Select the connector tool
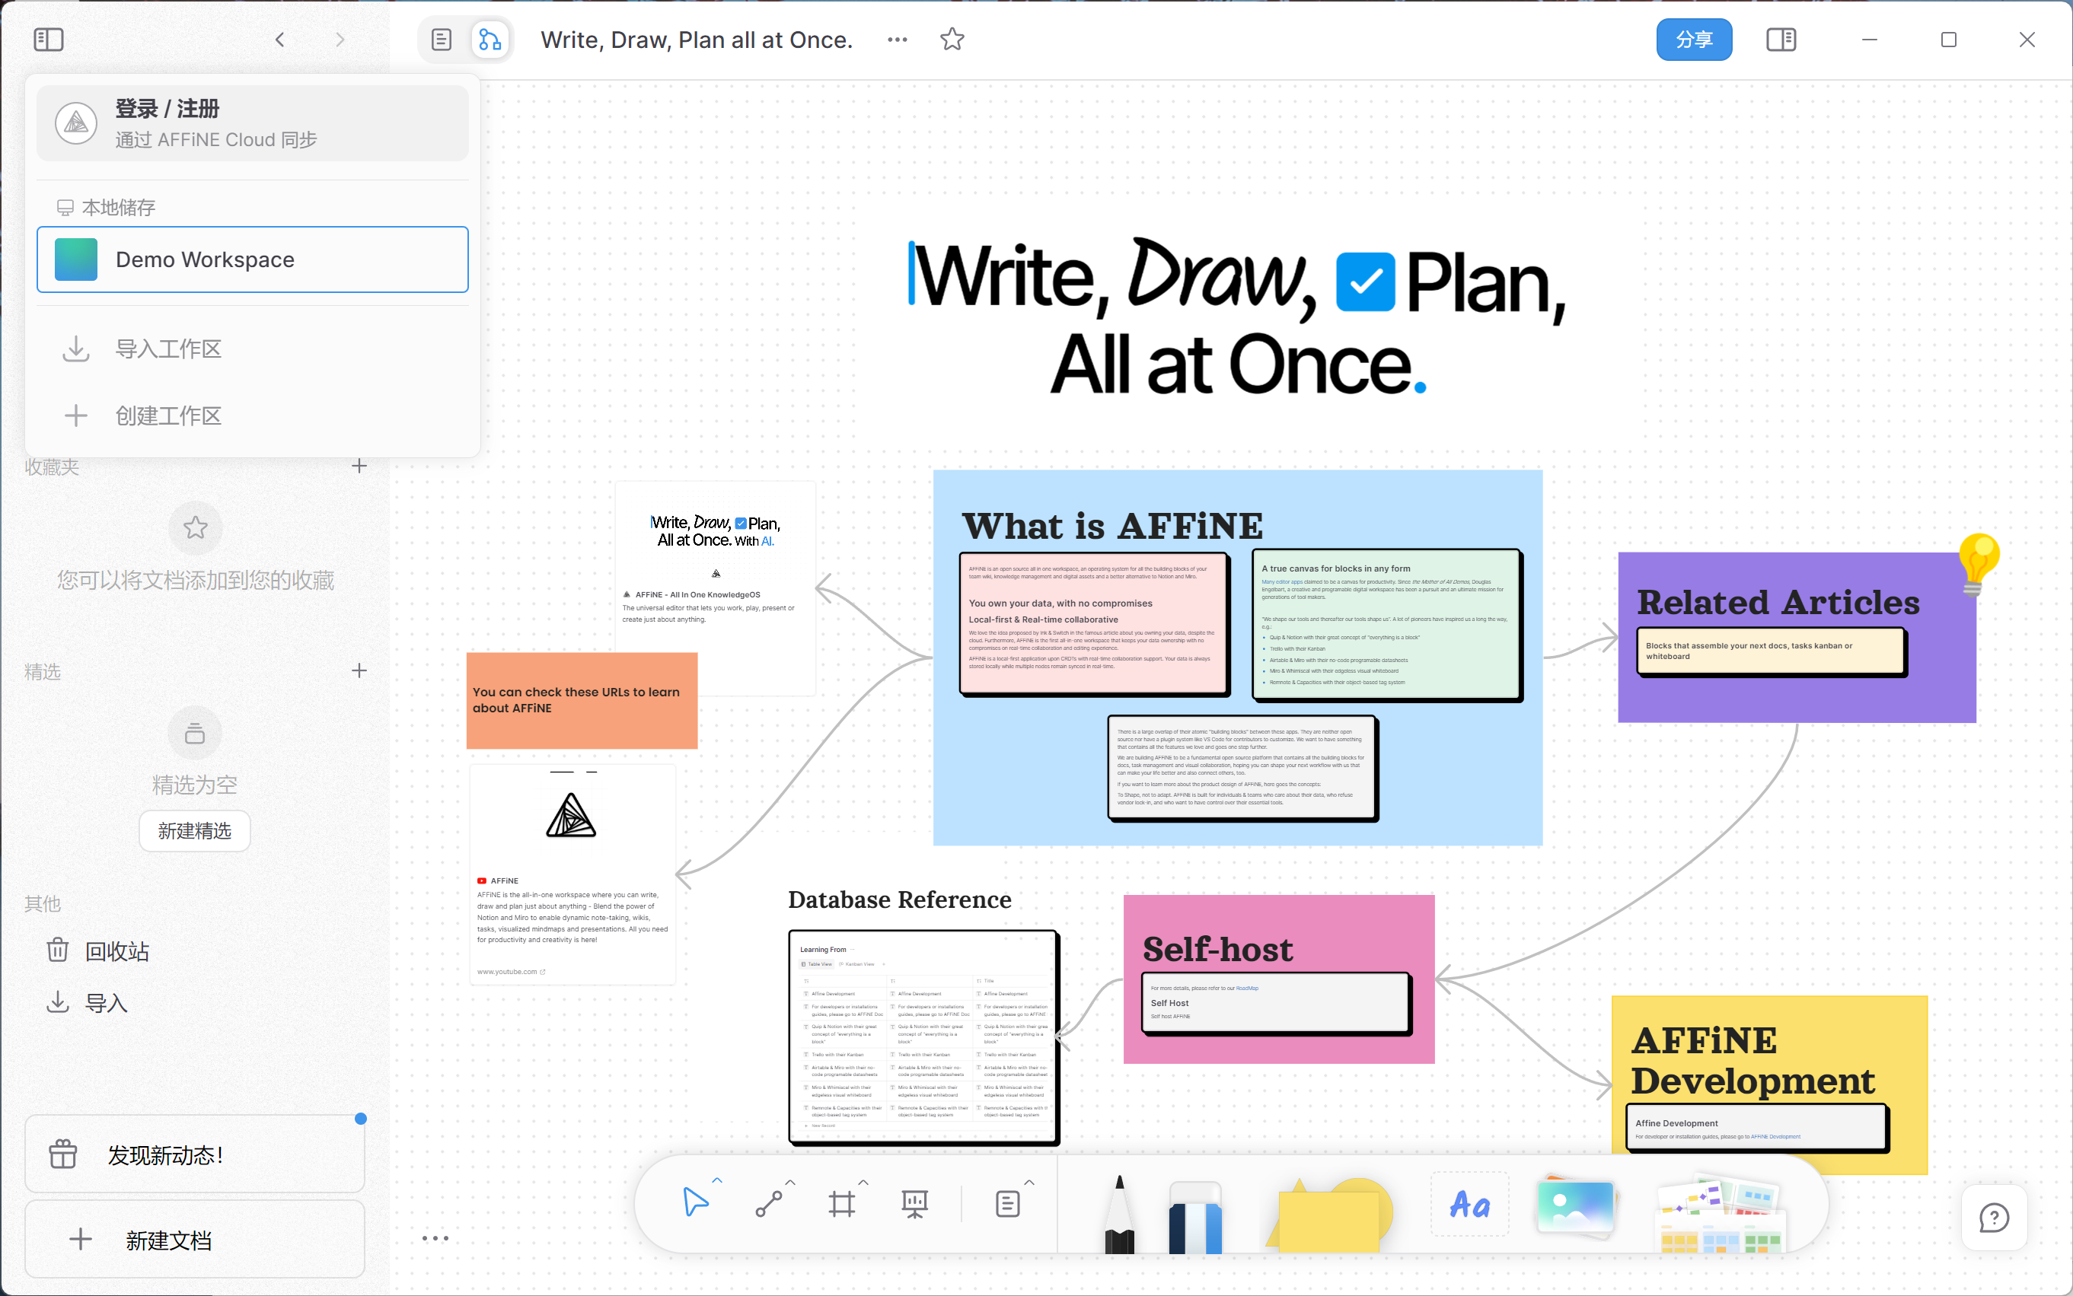Image resolution: width=2073 pixels, height=1296 pixels. (x=768, y=1203)
